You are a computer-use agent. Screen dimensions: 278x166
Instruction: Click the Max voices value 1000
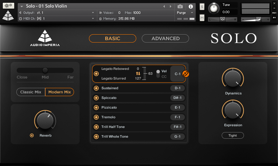click(137, 13)
